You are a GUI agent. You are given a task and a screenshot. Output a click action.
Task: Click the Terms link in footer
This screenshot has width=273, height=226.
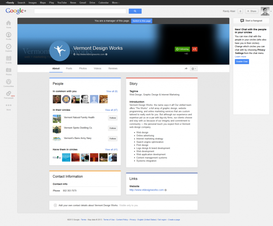[83, 220]
